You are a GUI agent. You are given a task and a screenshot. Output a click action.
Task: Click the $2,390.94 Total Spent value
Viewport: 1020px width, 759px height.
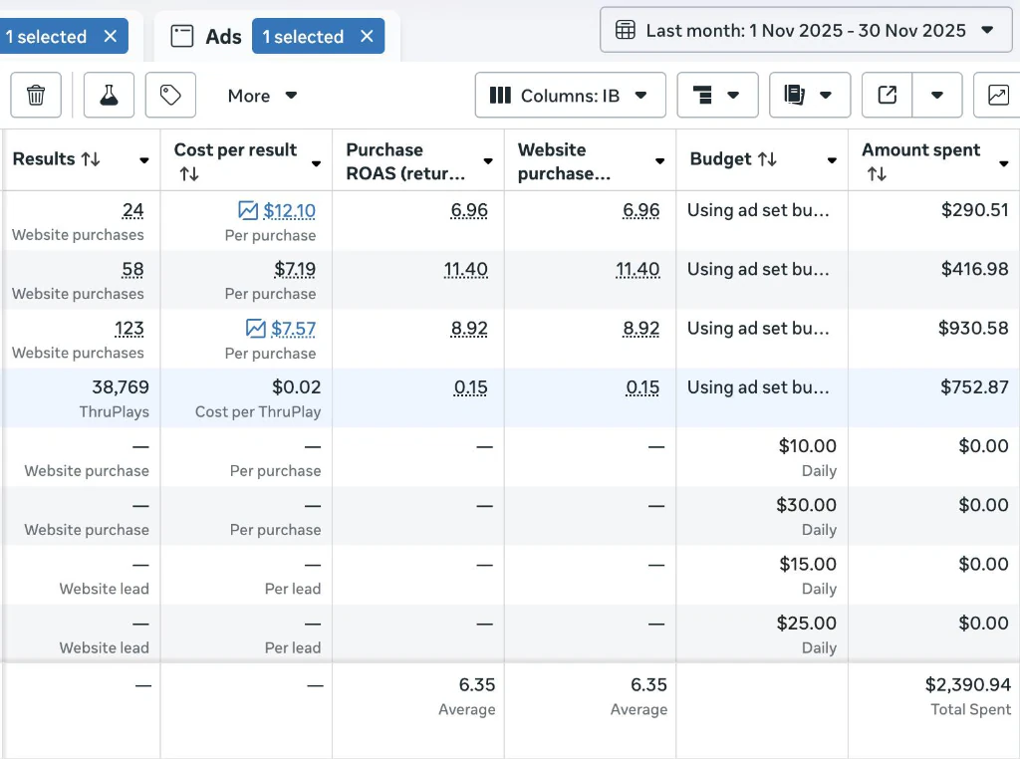(968, 685)
